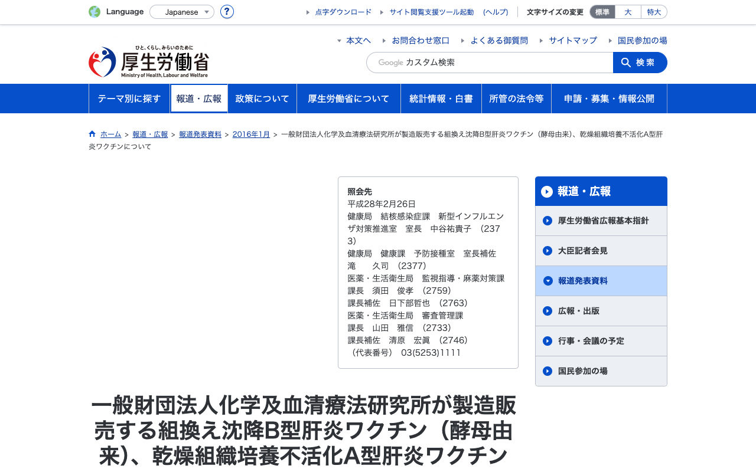Image resolution: width=756 pixels, height=472 pixels.
Task: Set the text size to 標準
Action: (x=602, y=12)
